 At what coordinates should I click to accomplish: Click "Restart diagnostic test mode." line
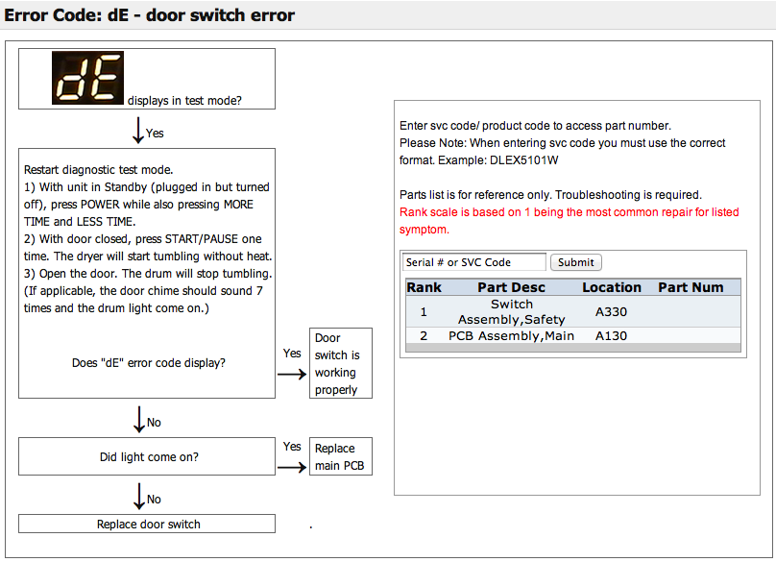pos(99,170)
